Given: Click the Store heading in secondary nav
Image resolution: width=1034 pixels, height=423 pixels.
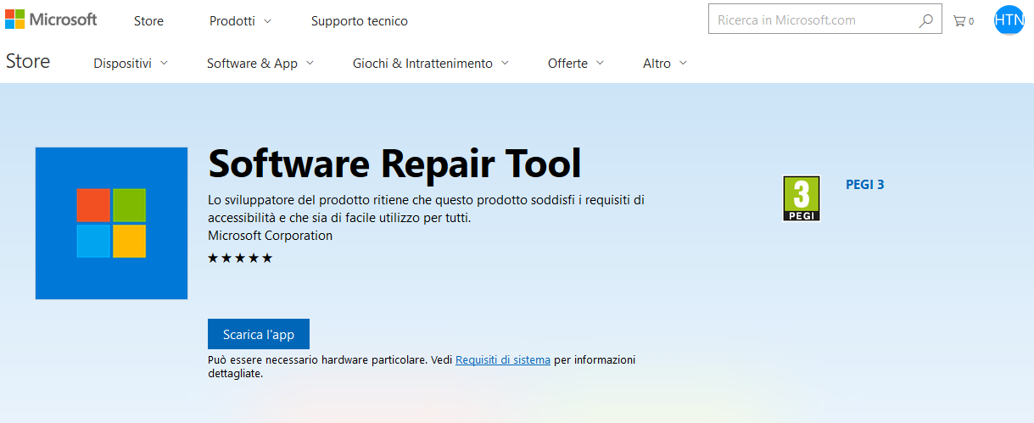Looking at the screenshot, I should pos(28,61).
